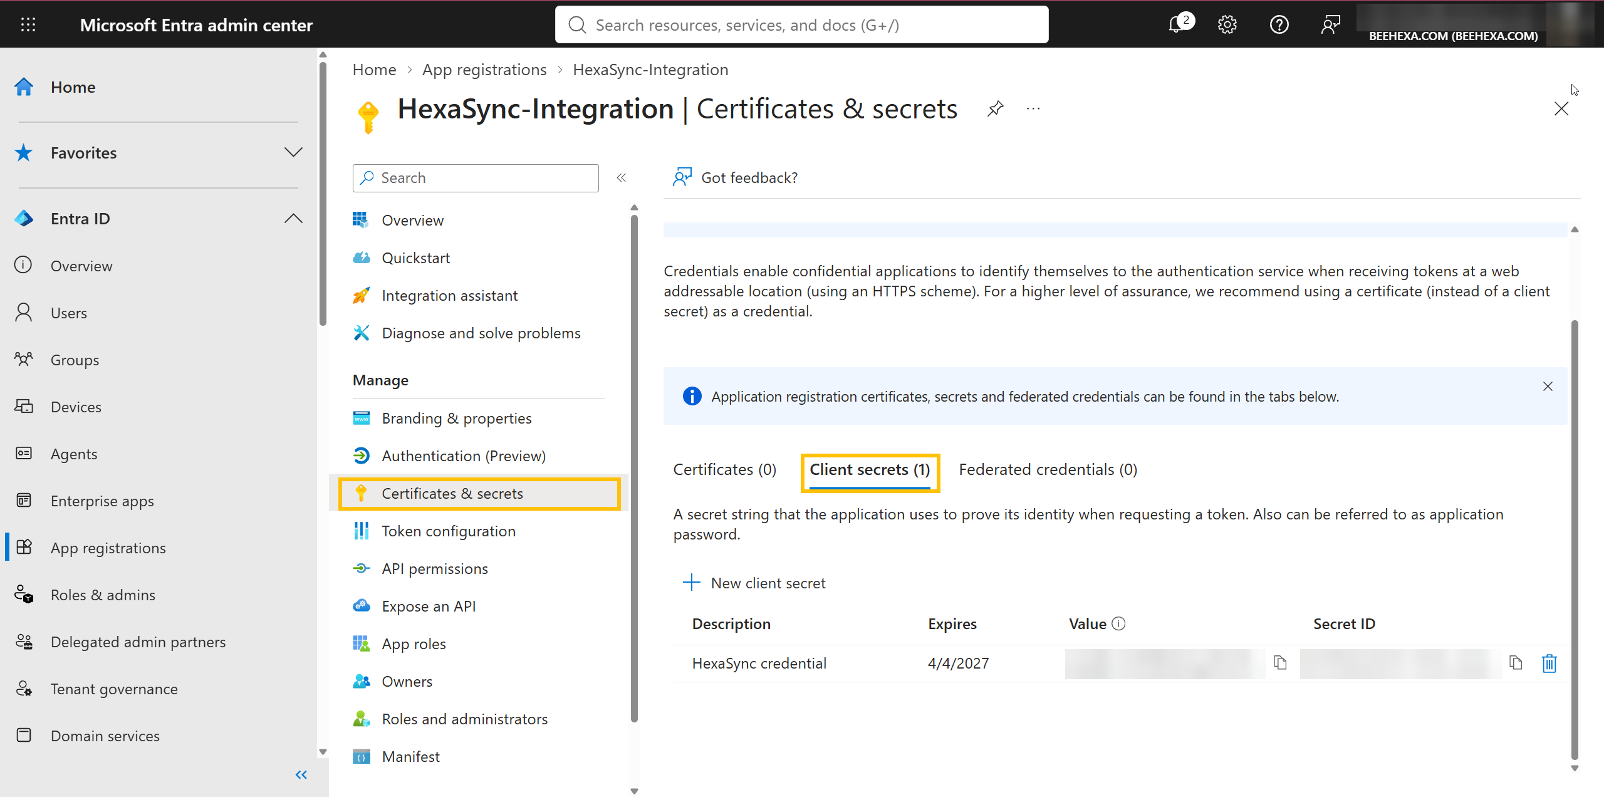Open Token configuration
Screen dimensions: 1604x797
[448, 531]
